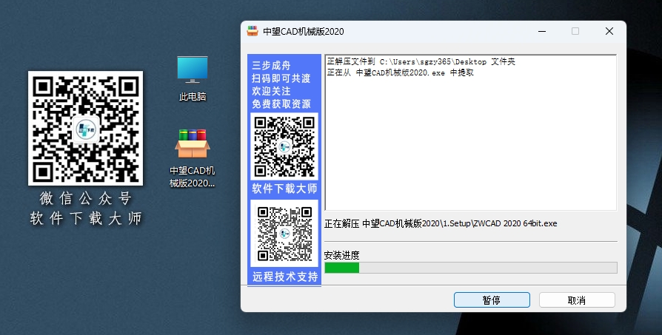Click the 三步成舟 text in the sidebar
Image resolution: width=662 pixels, height=335 pixels.
coord(272,65)
